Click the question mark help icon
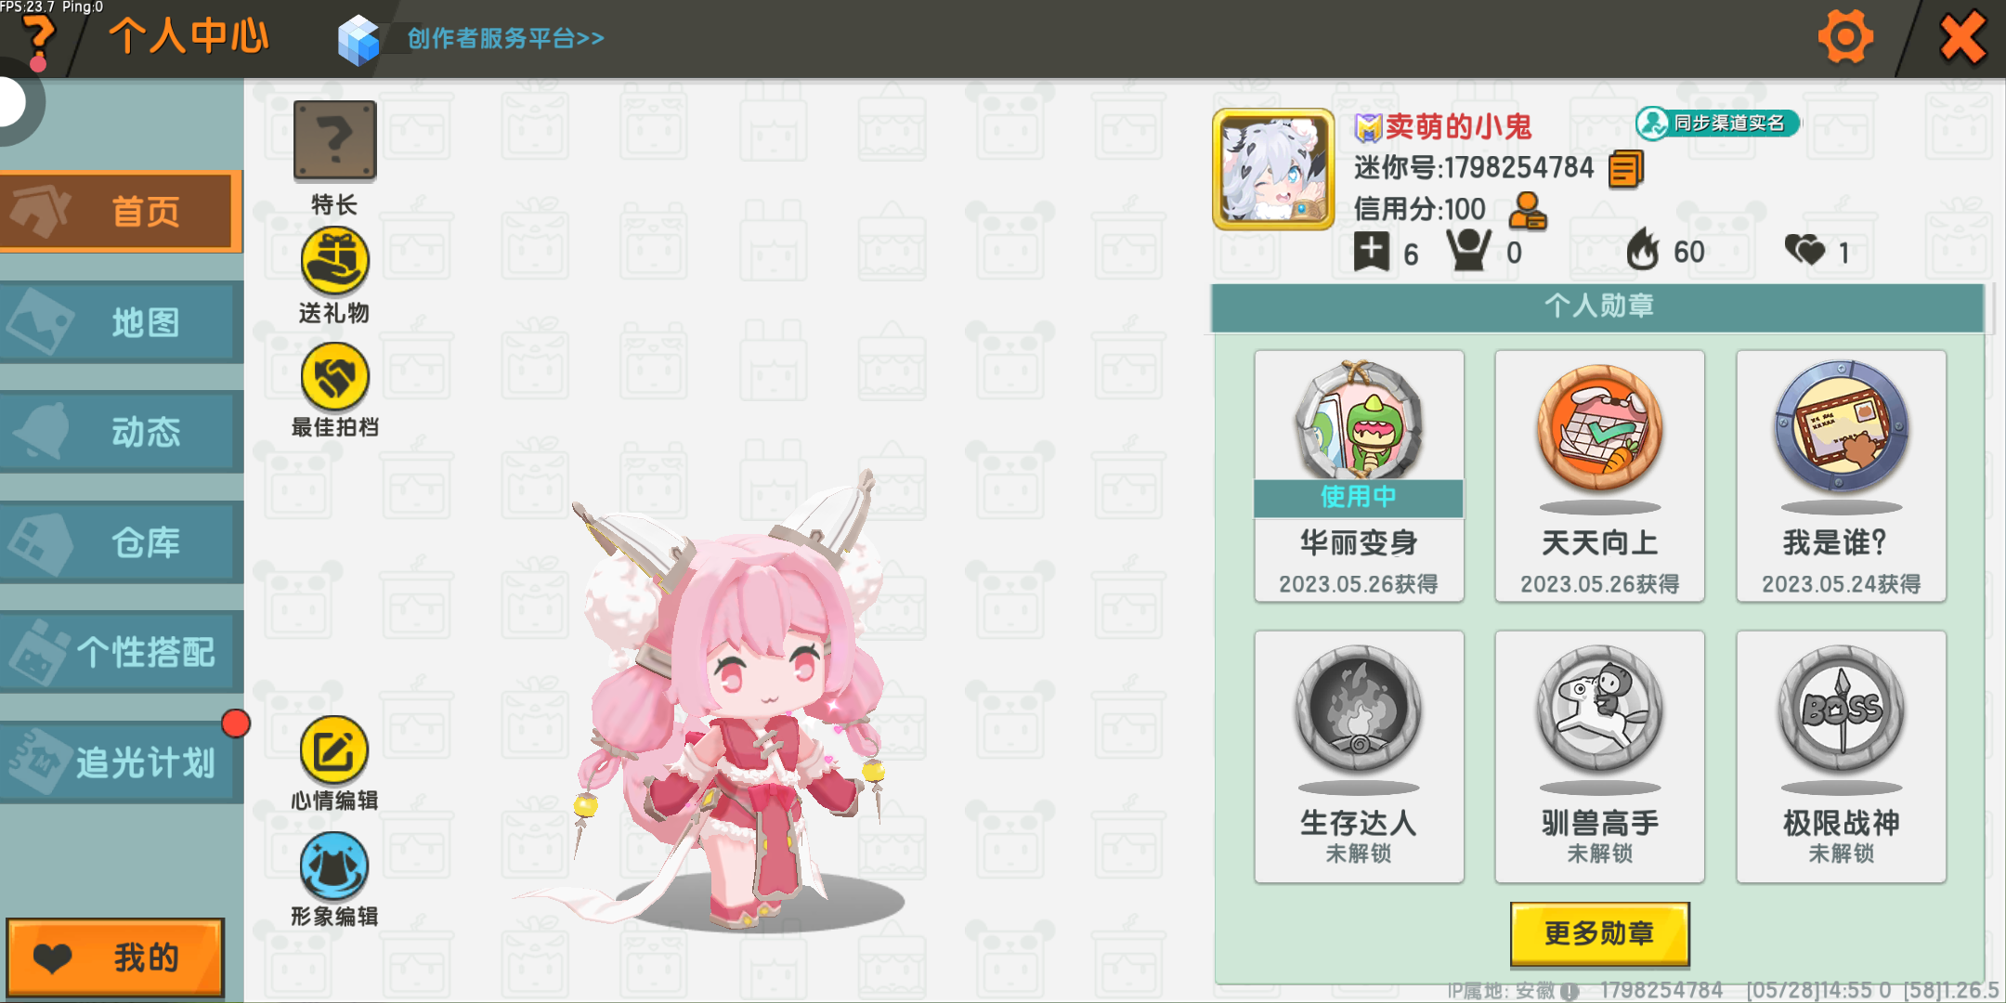Viewport: 2006px width, 1003px height. (37, 41)
